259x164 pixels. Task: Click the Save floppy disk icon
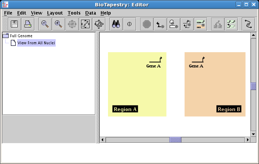click(x=15, y=24)
